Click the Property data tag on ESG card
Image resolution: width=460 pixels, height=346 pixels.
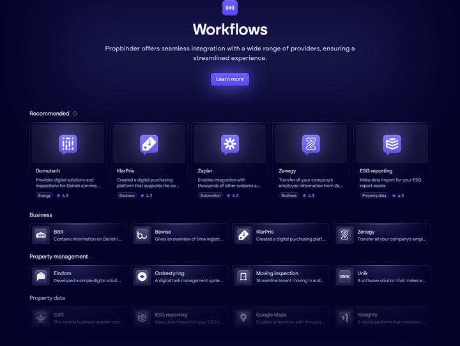[x=374, y=195]
